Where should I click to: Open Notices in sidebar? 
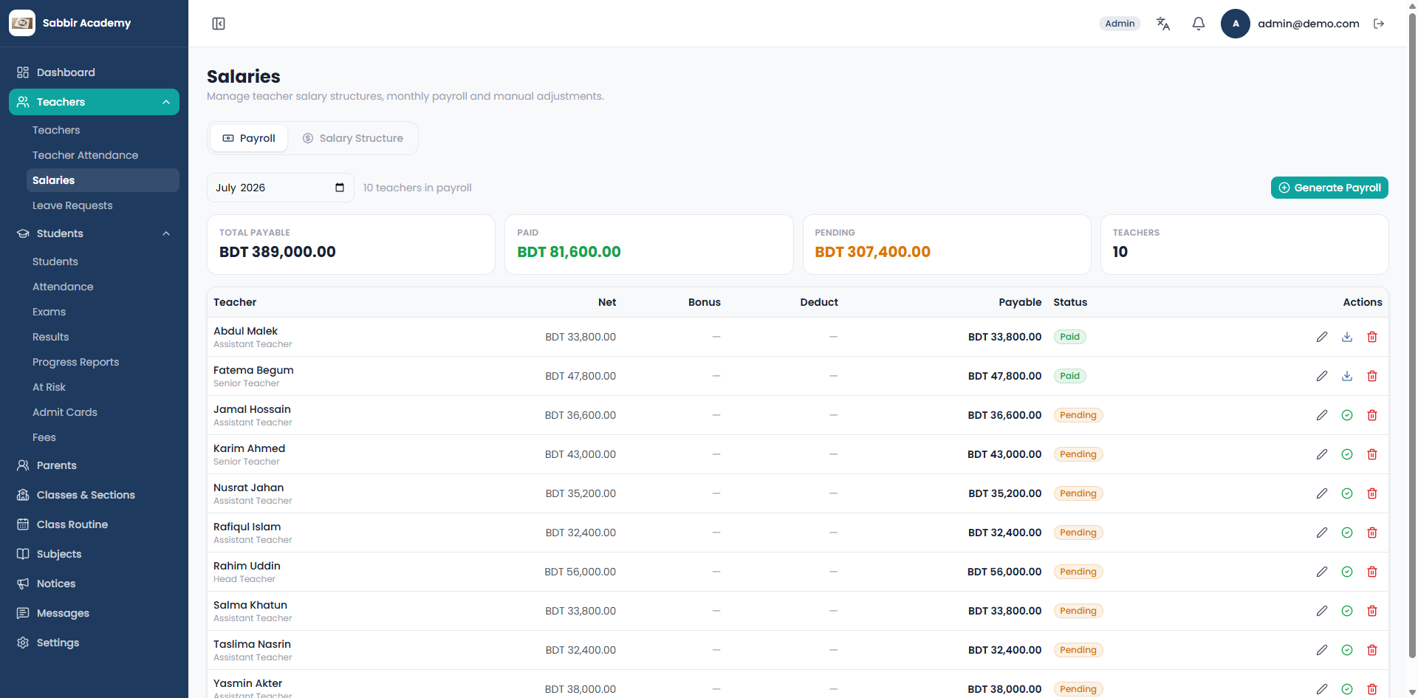pos(94,584)
